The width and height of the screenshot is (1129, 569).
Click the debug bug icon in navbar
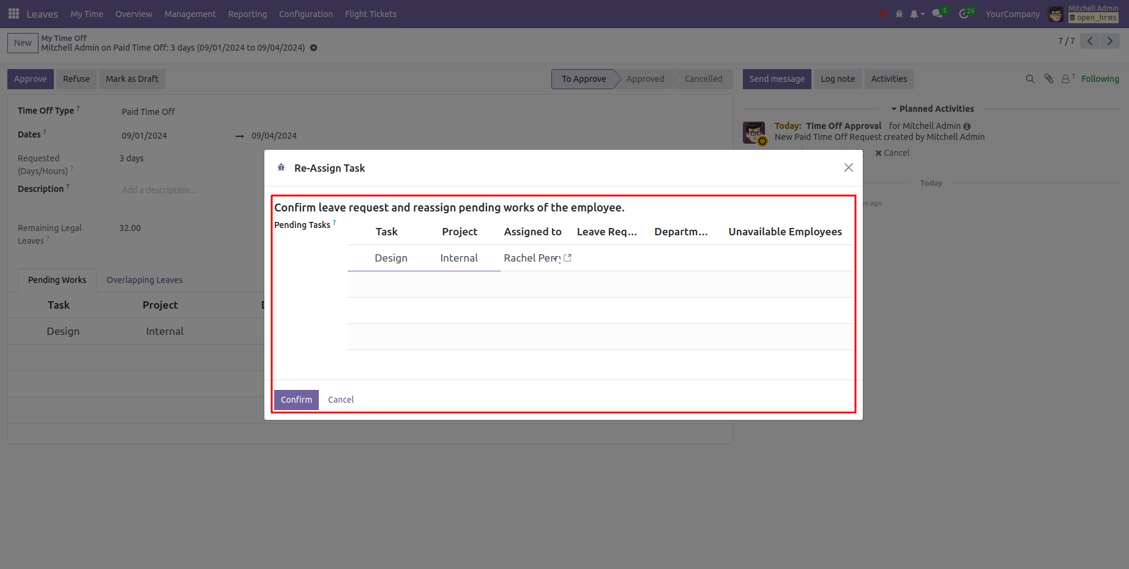coord(899,14)
